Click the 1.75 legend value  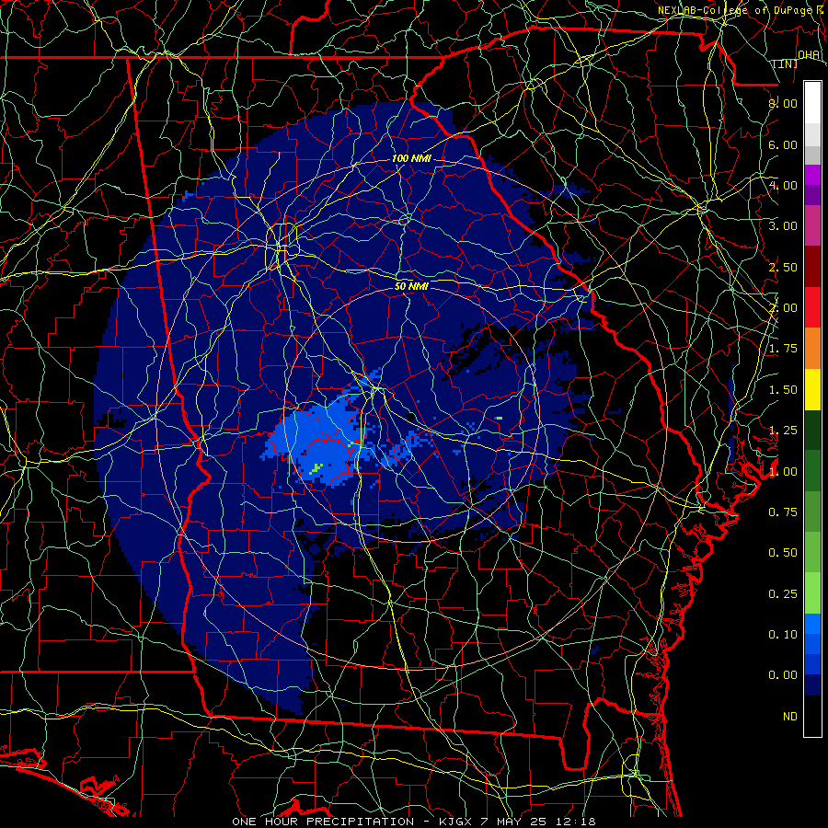783,349
